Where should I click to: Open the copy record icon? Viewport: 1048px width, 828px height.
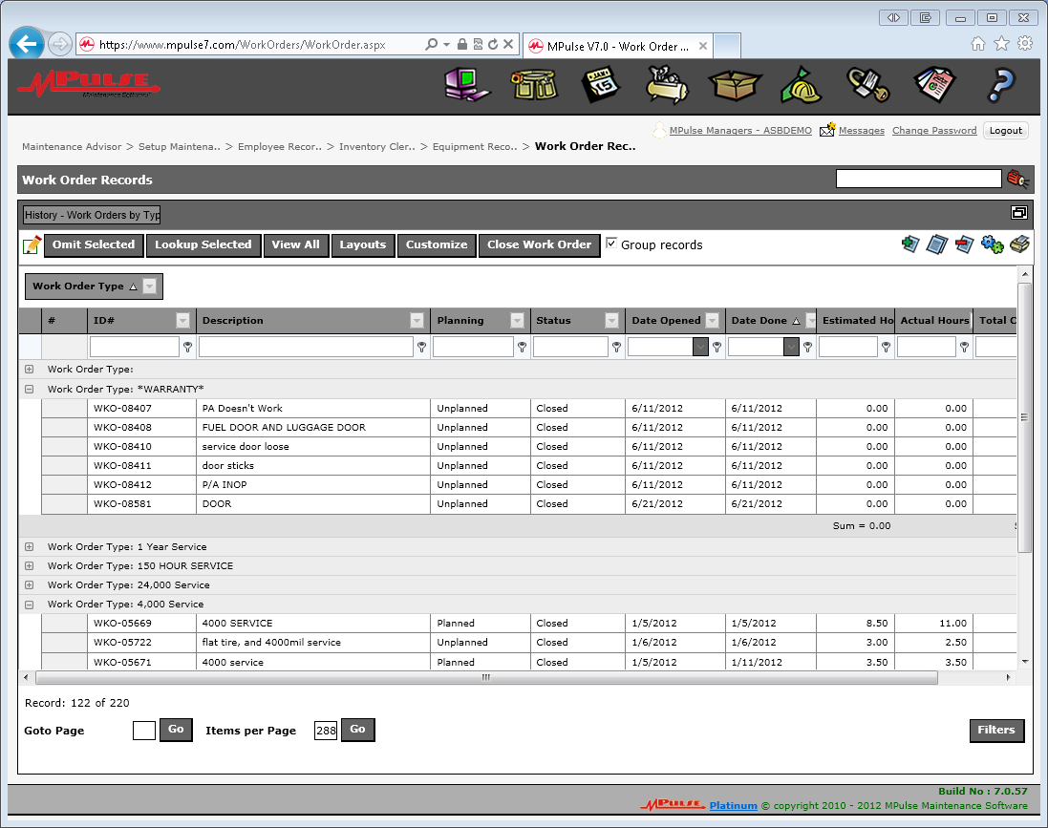click(x=937, y=244)
